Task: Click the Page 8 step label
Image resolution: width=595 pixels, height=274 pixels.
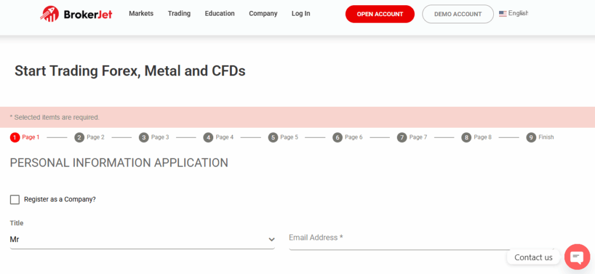Action: 483,137
